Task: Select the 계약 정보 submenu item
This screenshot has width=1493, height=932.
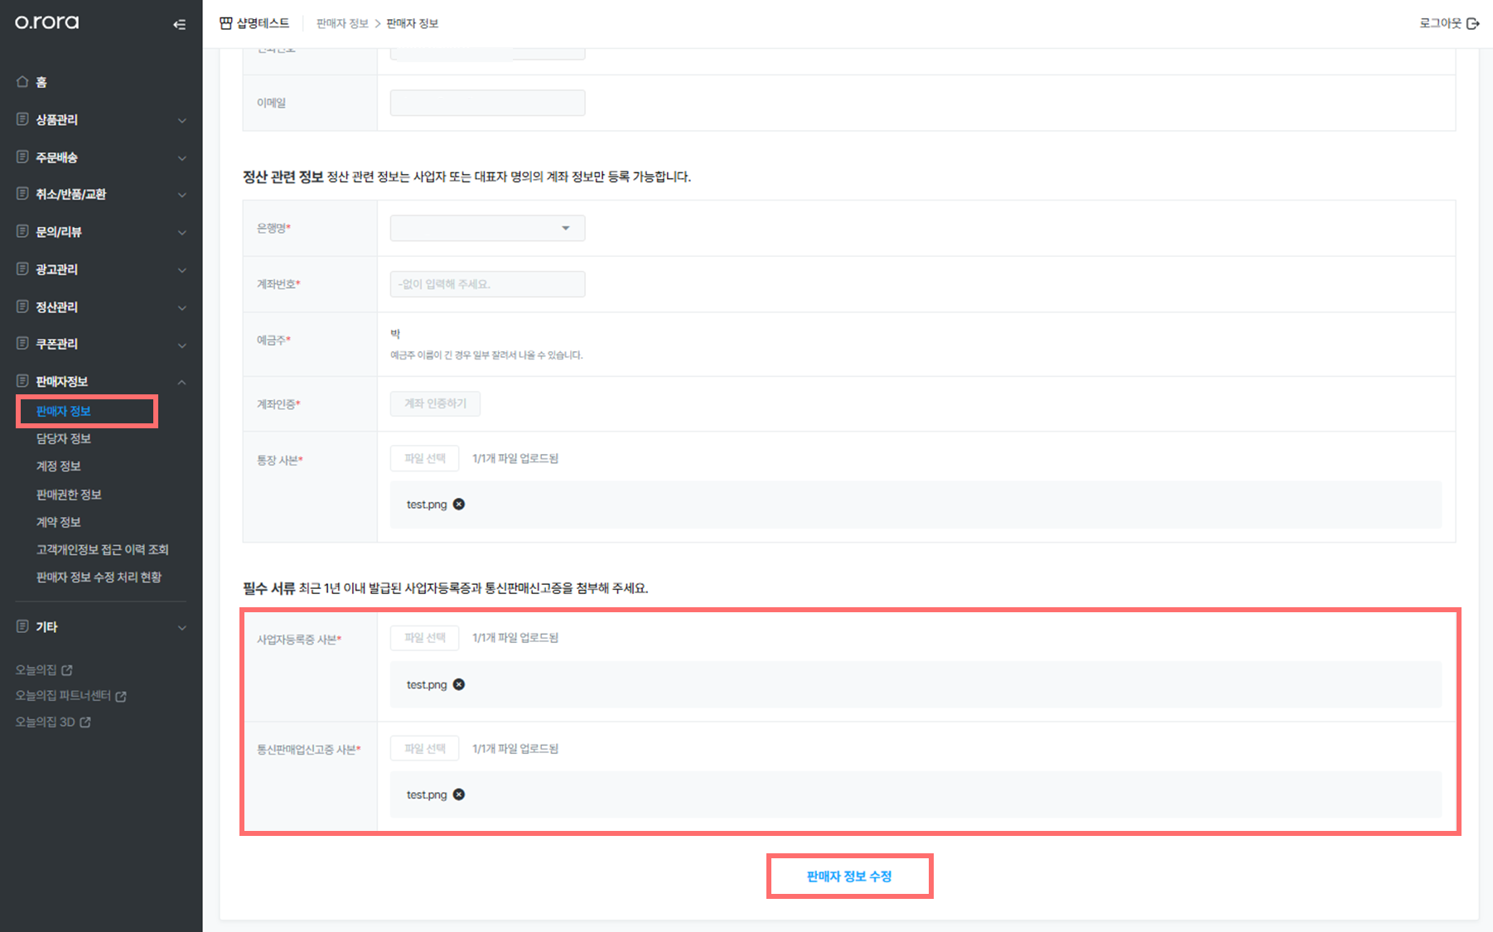Action: coord(59,522)
